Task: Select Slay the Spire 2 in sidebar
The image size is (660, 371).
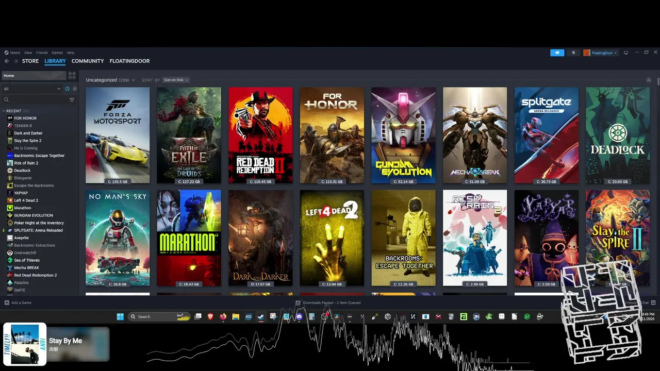Action: pyautogui.click(x=28, y=141)
